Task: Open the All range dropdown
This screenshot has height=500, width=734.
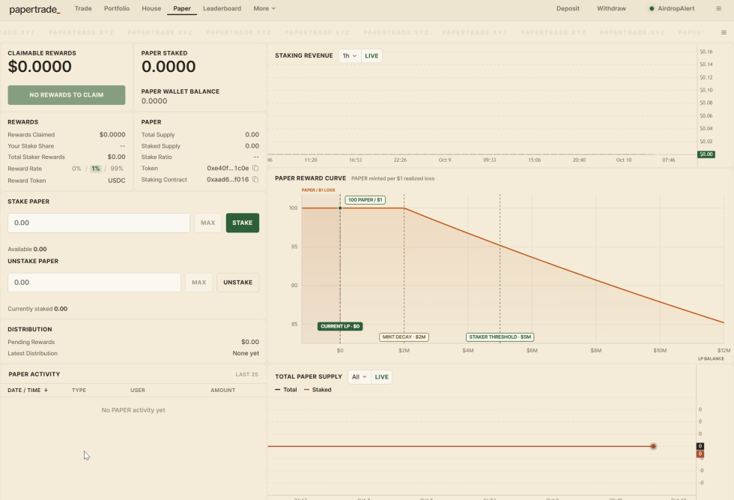Action: tap(360, 377)
